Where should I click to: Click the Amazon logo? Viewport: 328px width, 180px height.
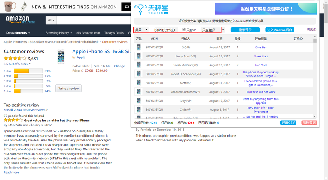(17, 19)
